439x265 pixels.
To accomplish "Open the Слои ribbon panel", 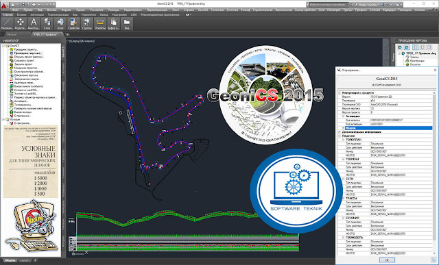I will [47, 23].
